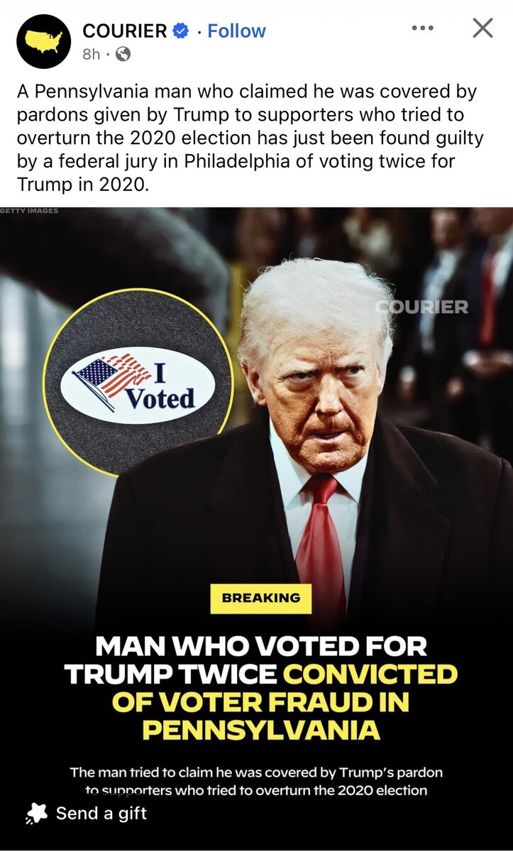The image size is (513, 852).
Task: Follow the COURIER page
Action: coord(236,31)
